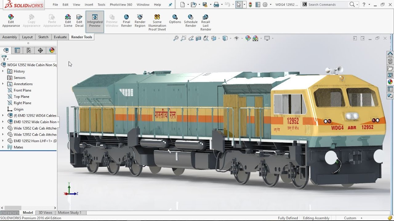Select the Render Region tool
Image resolution: width=394 pixels, height=221 pixels.
140,21
